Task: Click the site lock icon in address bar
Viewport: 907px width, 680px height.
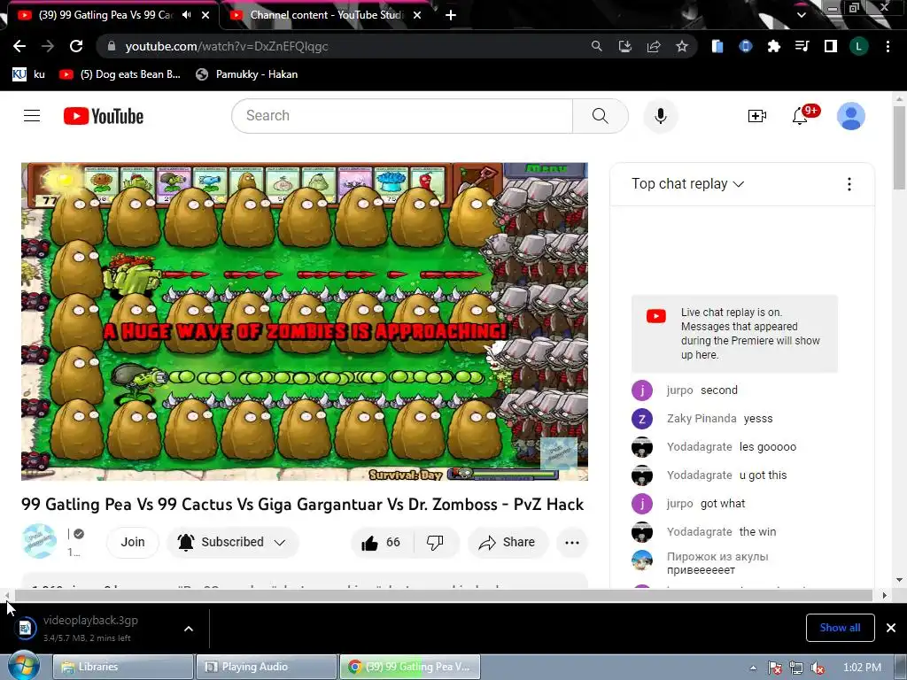Action: [x=112, y=46]
